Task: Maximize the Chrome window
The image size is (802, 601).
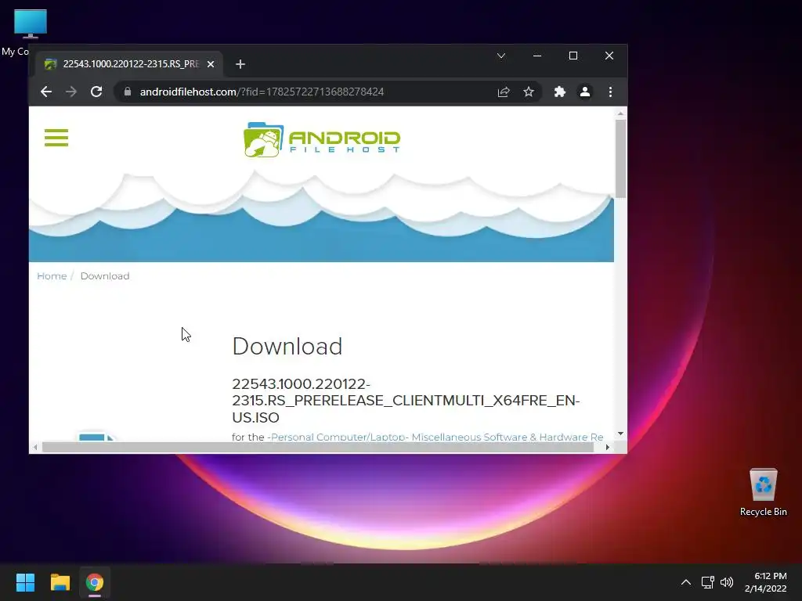Action: tap(573, 56)
